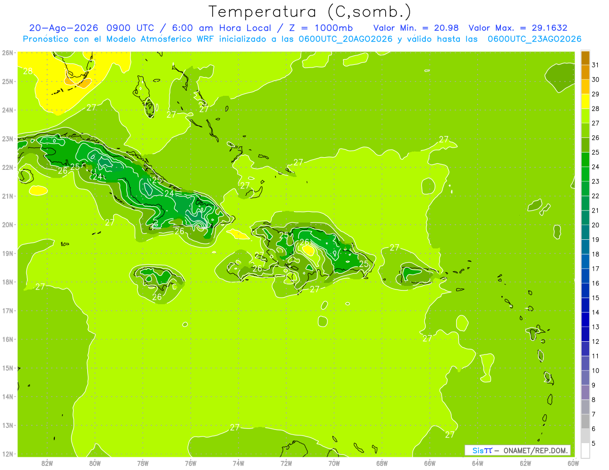
Task: Click the '18N' latitude axis label
Action: [7, 282]
